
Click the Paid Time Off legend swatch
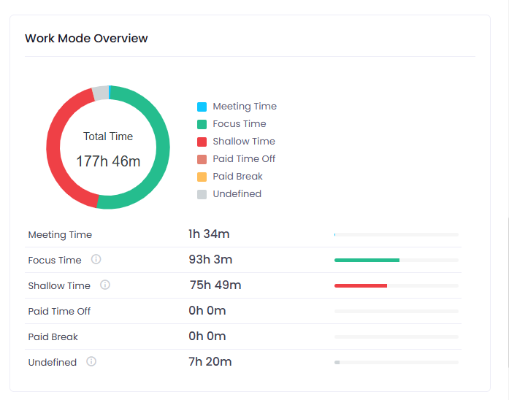202,159
